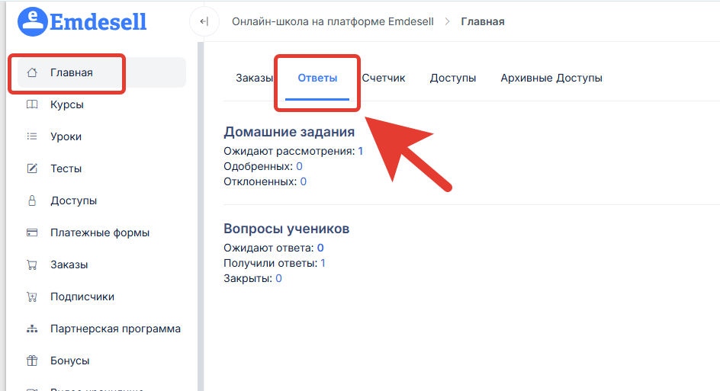The height and width of the screenshot is (391, 720).
Task: Open the Подписчики sidebar menu item
Action: [x=82, y=297]
